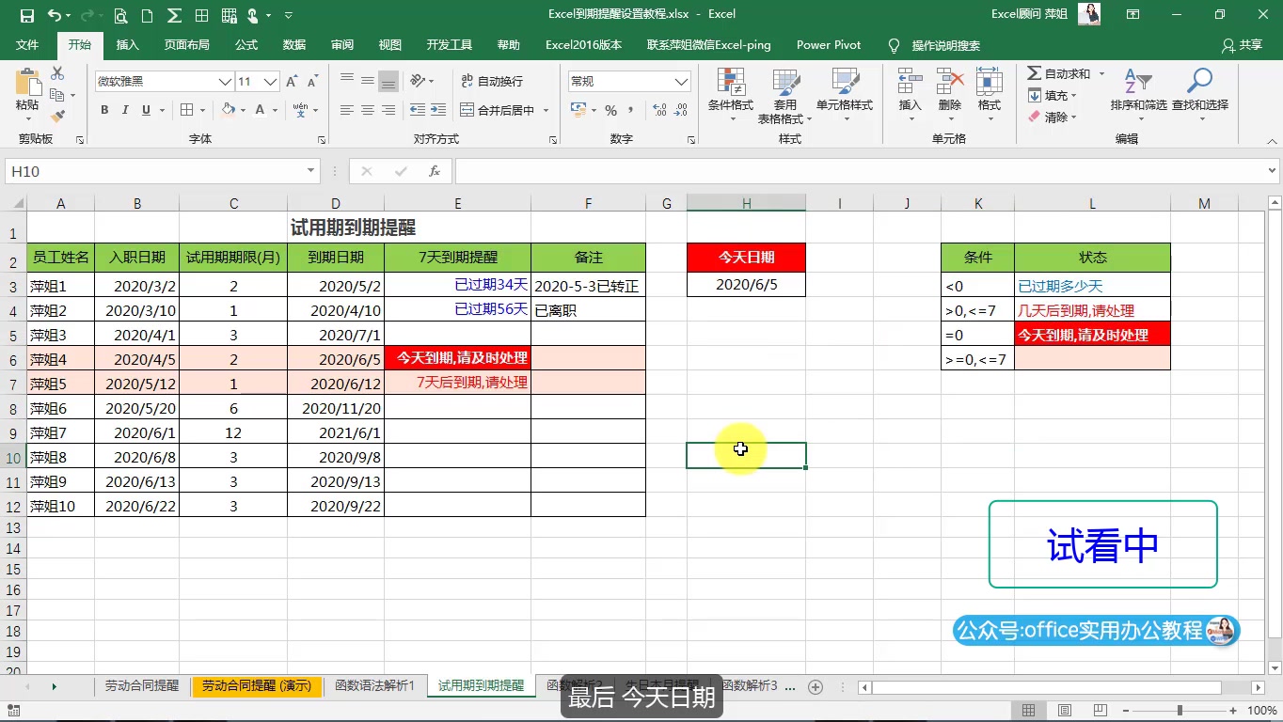Click the insert function fx icon

point(435,171)
